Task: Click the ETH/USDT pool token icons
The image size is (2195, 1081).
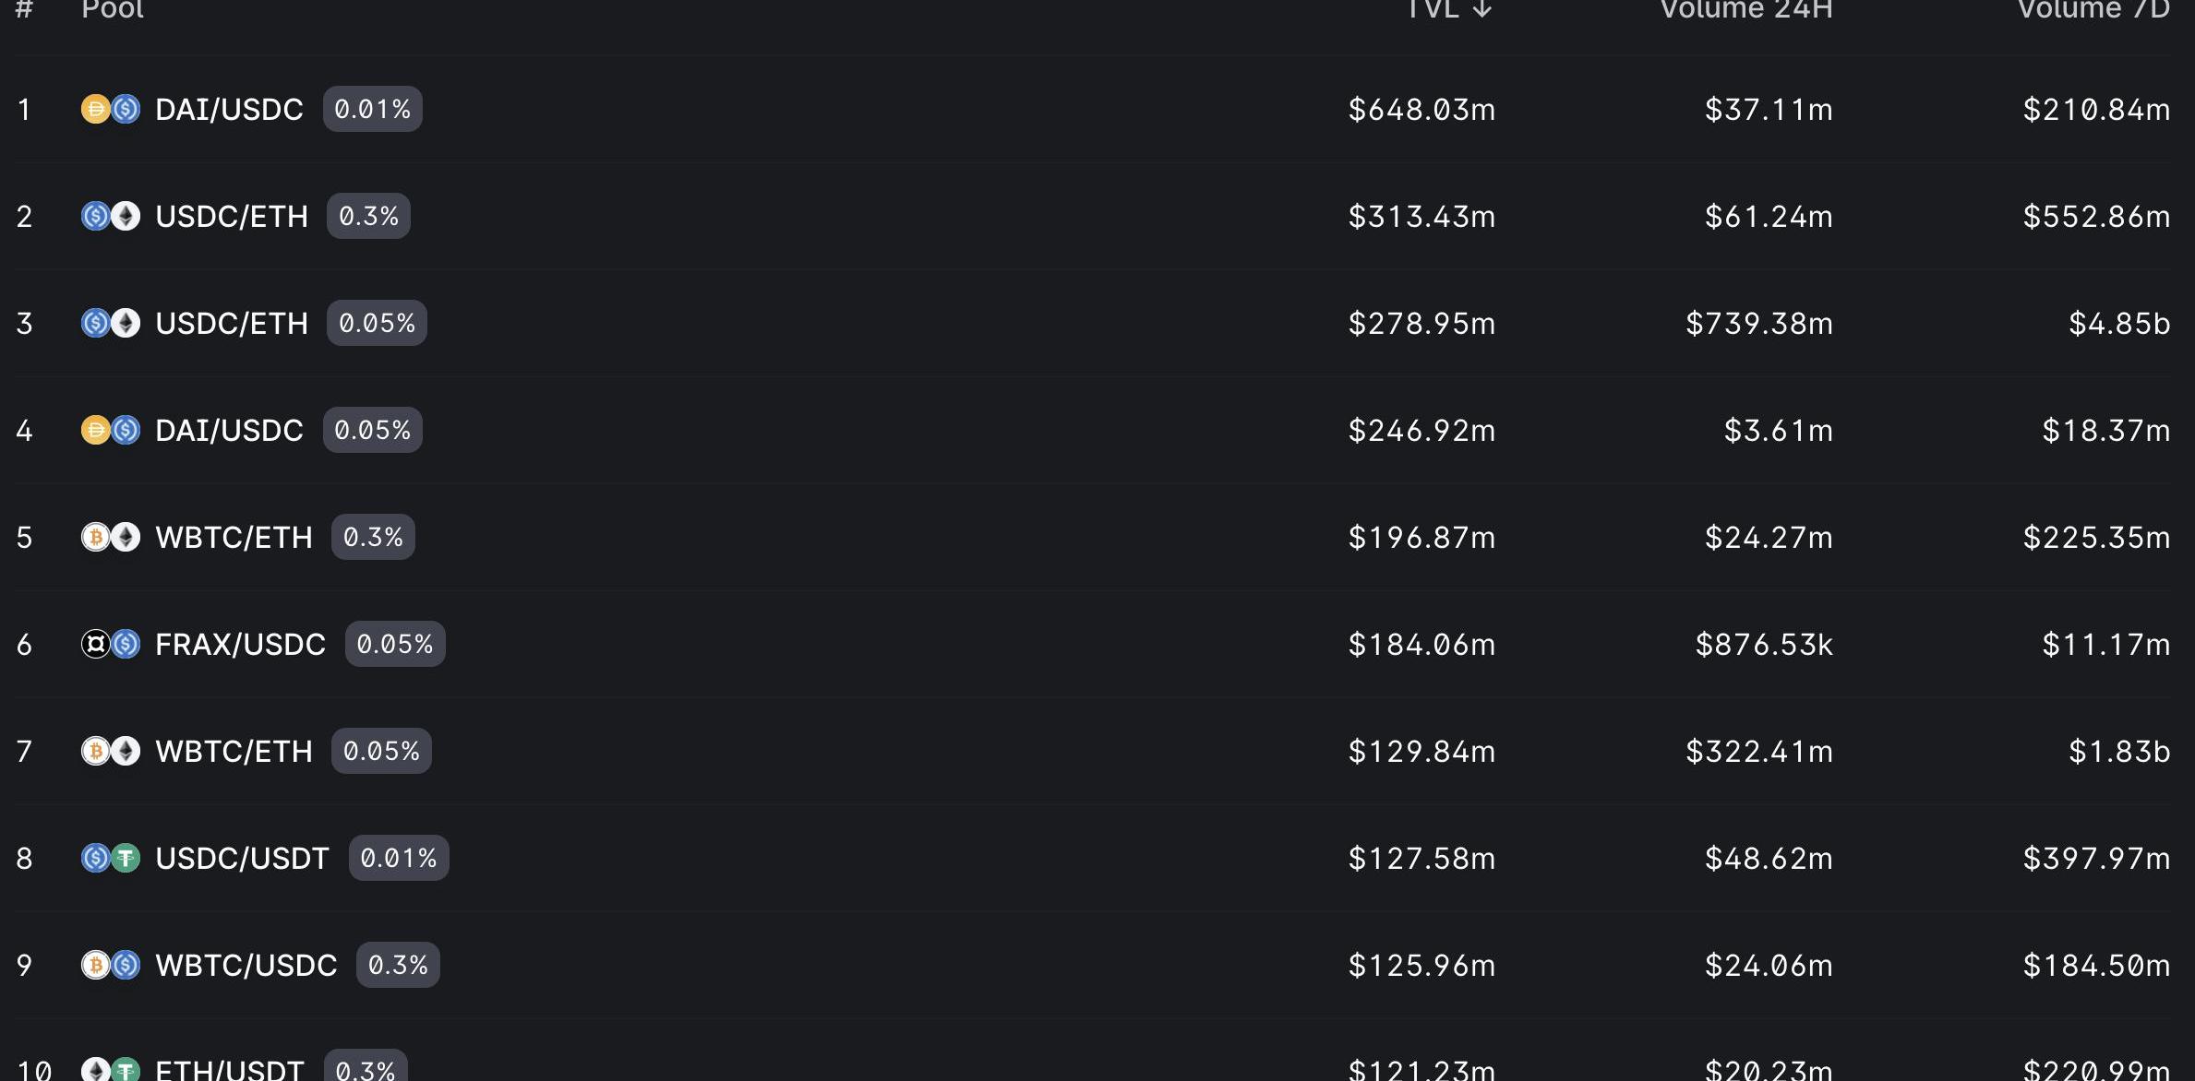Action: point(111,1070)
